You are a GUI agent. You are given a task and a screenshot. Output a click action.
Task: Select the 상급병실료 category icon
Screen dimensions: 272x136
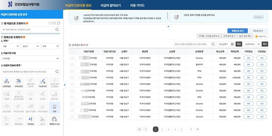pyautogui.click(x=7, y=82)
